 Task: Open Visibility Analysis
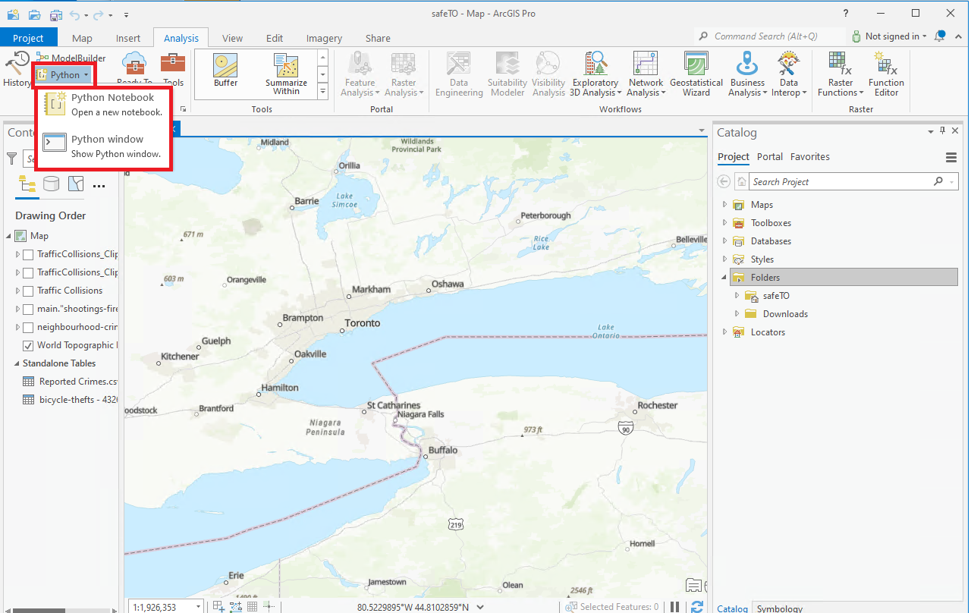click(x=548, y=74)
